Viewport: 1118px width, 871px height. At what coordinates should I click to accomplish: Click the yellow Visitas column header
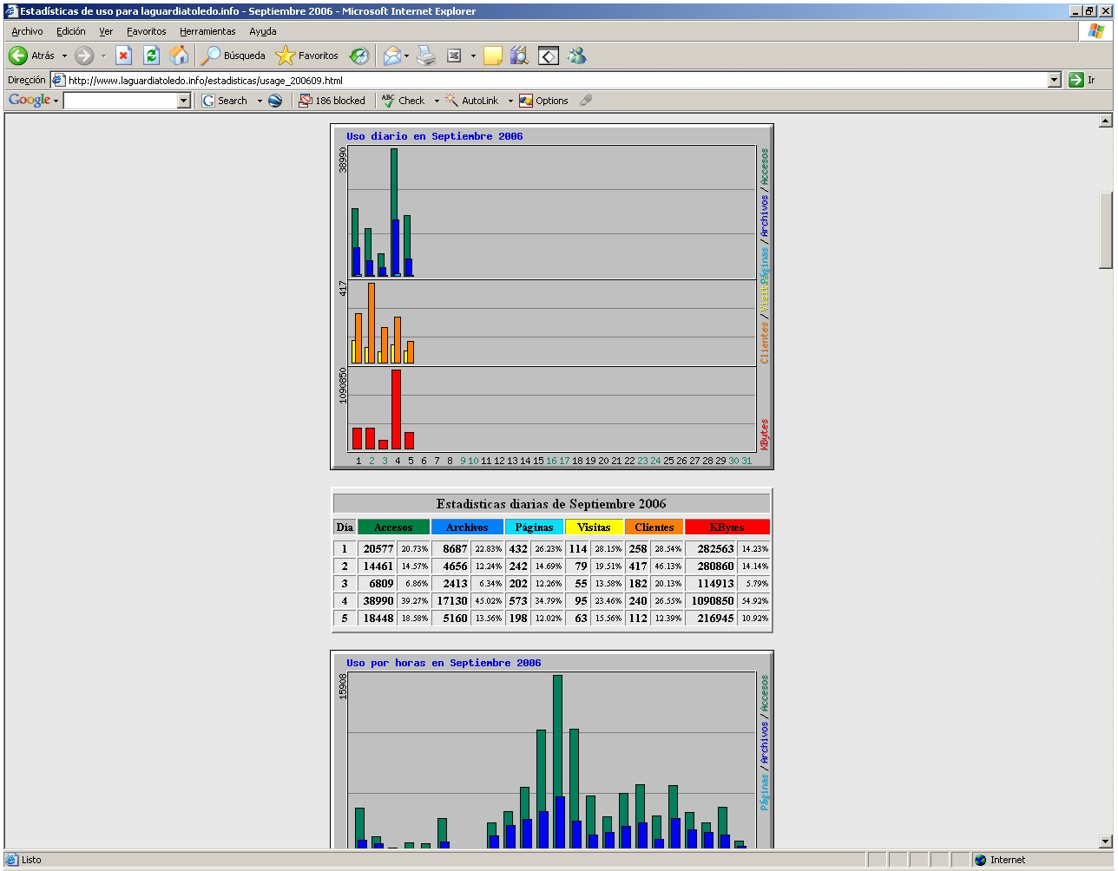coord(594,527)
